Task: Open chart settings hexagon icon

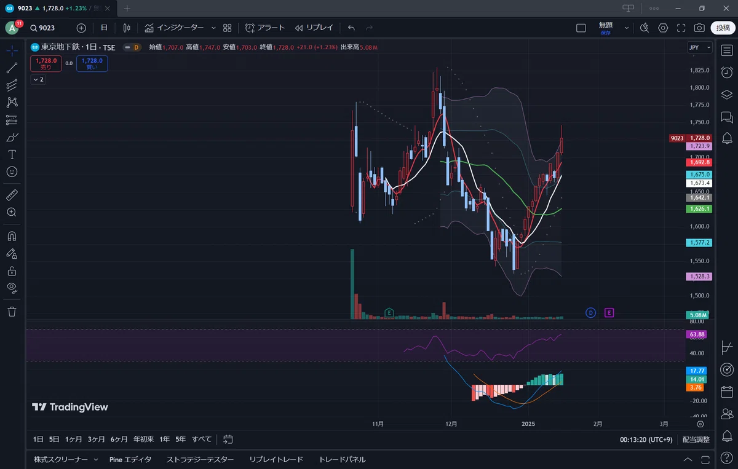Action: 663,28
